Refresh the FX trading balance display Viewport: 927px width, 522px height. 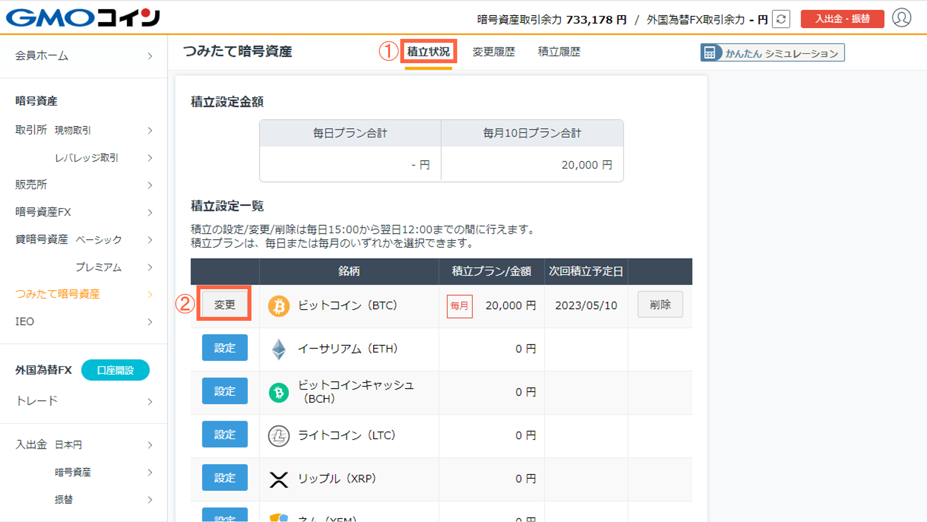pyautogui.click(x=781, y=20)
